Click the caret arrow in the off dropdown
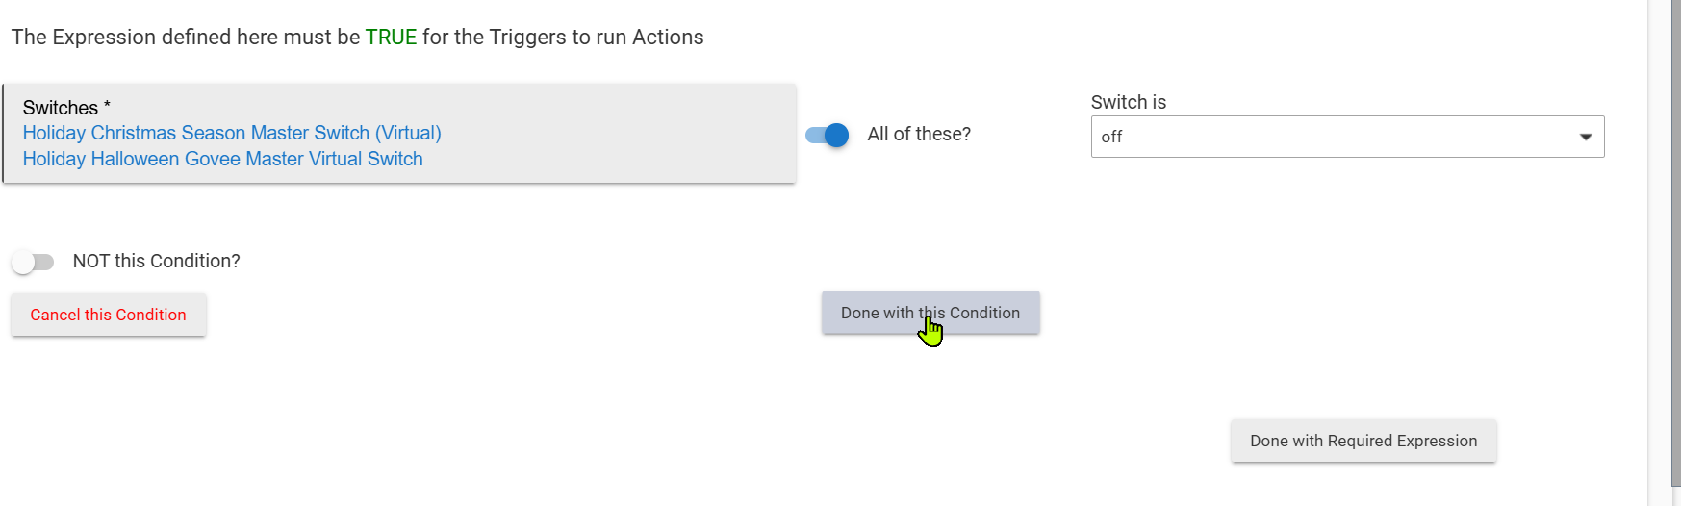1681x506 pixels. (x=1586, y=137)
